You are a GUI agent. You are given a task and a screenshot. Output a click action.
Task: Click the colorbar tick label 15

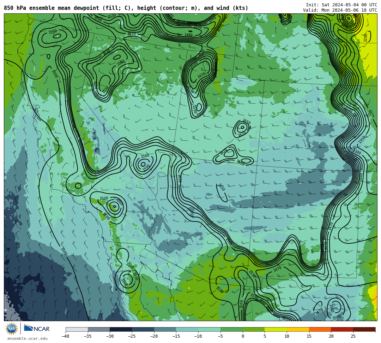pyautogui.click(x=309, y=336)
